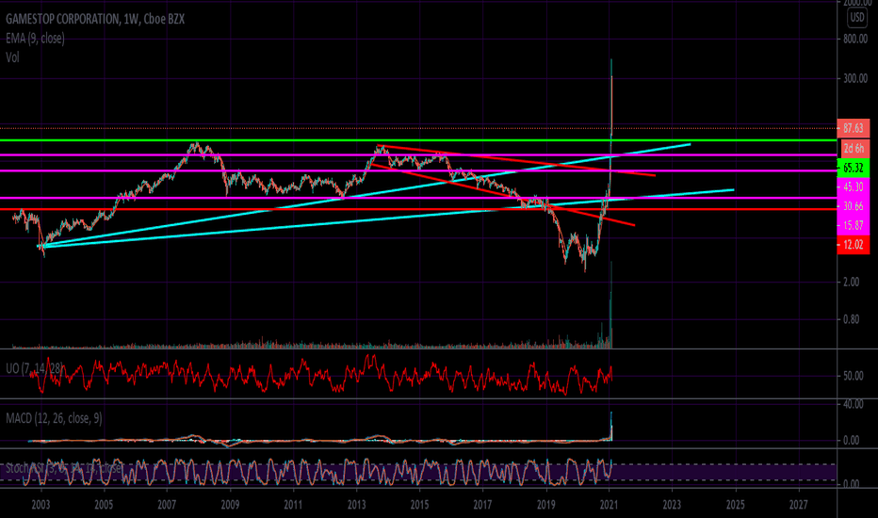The image size is (878, 518).
Task: Select the Stoch indicator label in bottom pane
Action: click(x=63, y=468)
